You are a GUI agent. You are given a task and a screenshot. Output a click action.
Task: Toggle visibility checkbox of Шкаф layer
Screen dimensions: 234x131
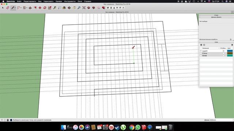(223, 56)
